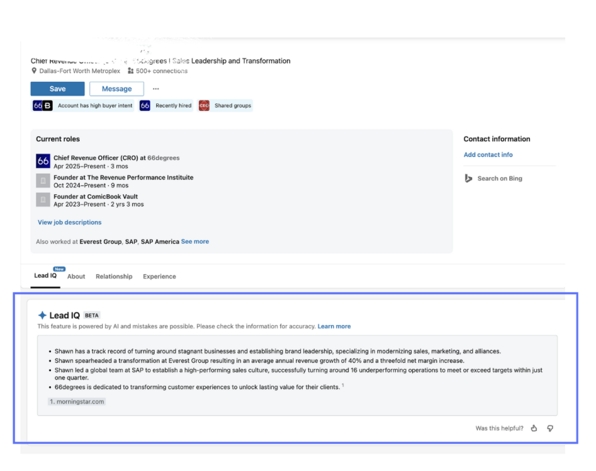The image size is (596, 471).
Task: Open Search on Bing
Action: click(500, 178)
